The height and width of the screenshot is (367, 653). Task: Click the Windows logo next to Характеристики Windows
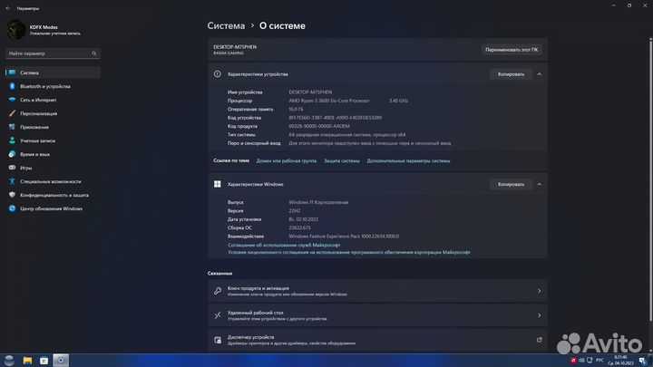[218, 184]
